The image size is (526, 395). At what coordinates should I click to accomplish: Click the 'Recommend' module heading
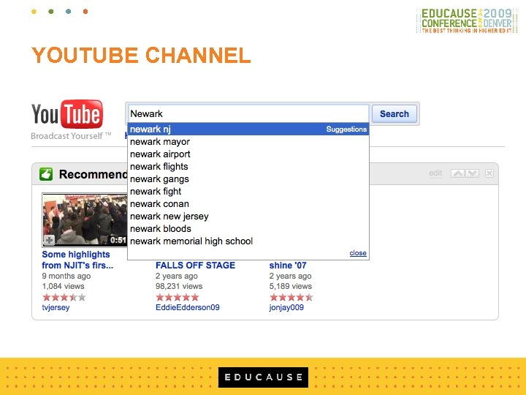93,174
